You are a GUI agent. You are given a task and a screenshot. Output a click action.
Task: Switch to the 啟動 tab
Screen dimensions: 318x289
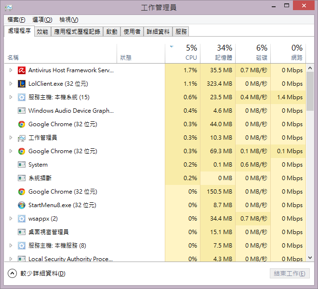[x=112, y=32]
